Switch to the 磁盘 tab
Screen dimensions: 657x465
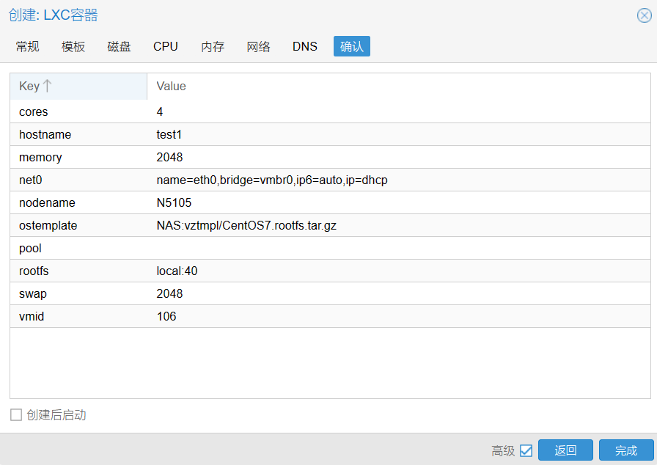point(119,46)
